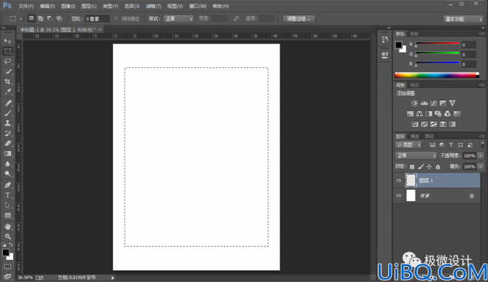Open the layer blend mode 正常 dropdown
Viewport: 488px width, 282px height.
pos(415,155)
